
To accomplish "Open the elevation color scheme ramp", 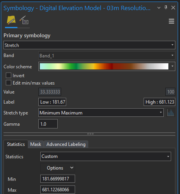I will 106,66.
